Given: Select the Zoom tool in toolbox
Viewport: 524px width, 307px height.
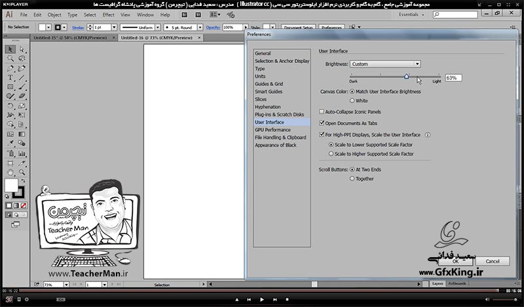Looking at the screenshot, I should (x=22, y=173).
